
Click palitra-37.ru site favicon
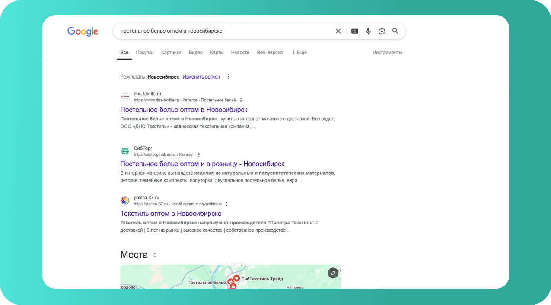[125, 201]
